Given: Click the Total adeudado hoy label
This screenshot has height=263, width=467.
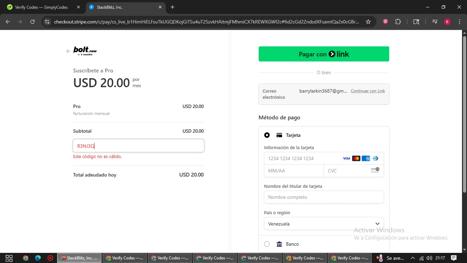Looking at the screenshot, I should tap(95, 175).
